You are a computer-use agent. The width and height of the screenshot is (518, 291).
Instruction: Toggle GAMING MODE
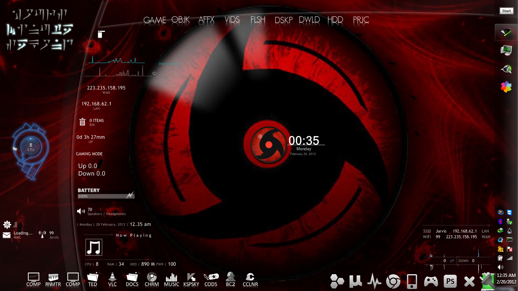point(89,154)
